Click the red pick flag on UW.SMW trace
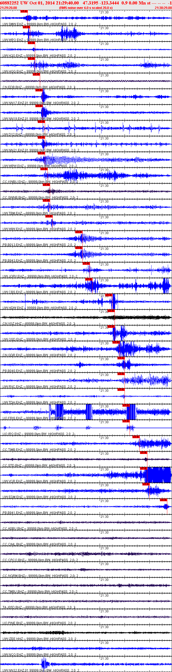Viewport: 172px width, 672px height. pos(24,11)
